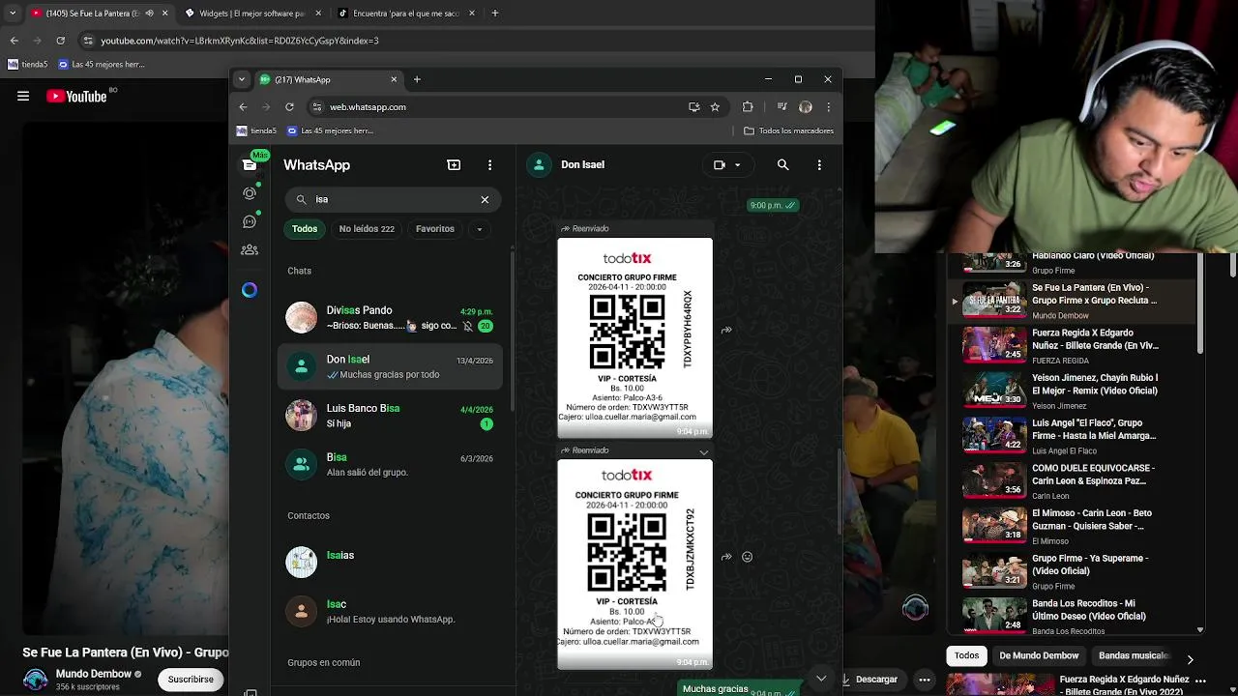Open Todos los marcadores folder

(x=788, y=130)
